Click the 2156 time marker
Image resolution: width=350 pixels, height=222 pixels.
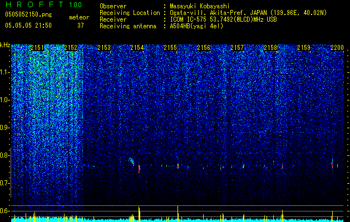click(x=204, y=48)
